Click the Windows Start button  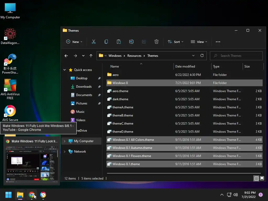click(x=8, y=195)
